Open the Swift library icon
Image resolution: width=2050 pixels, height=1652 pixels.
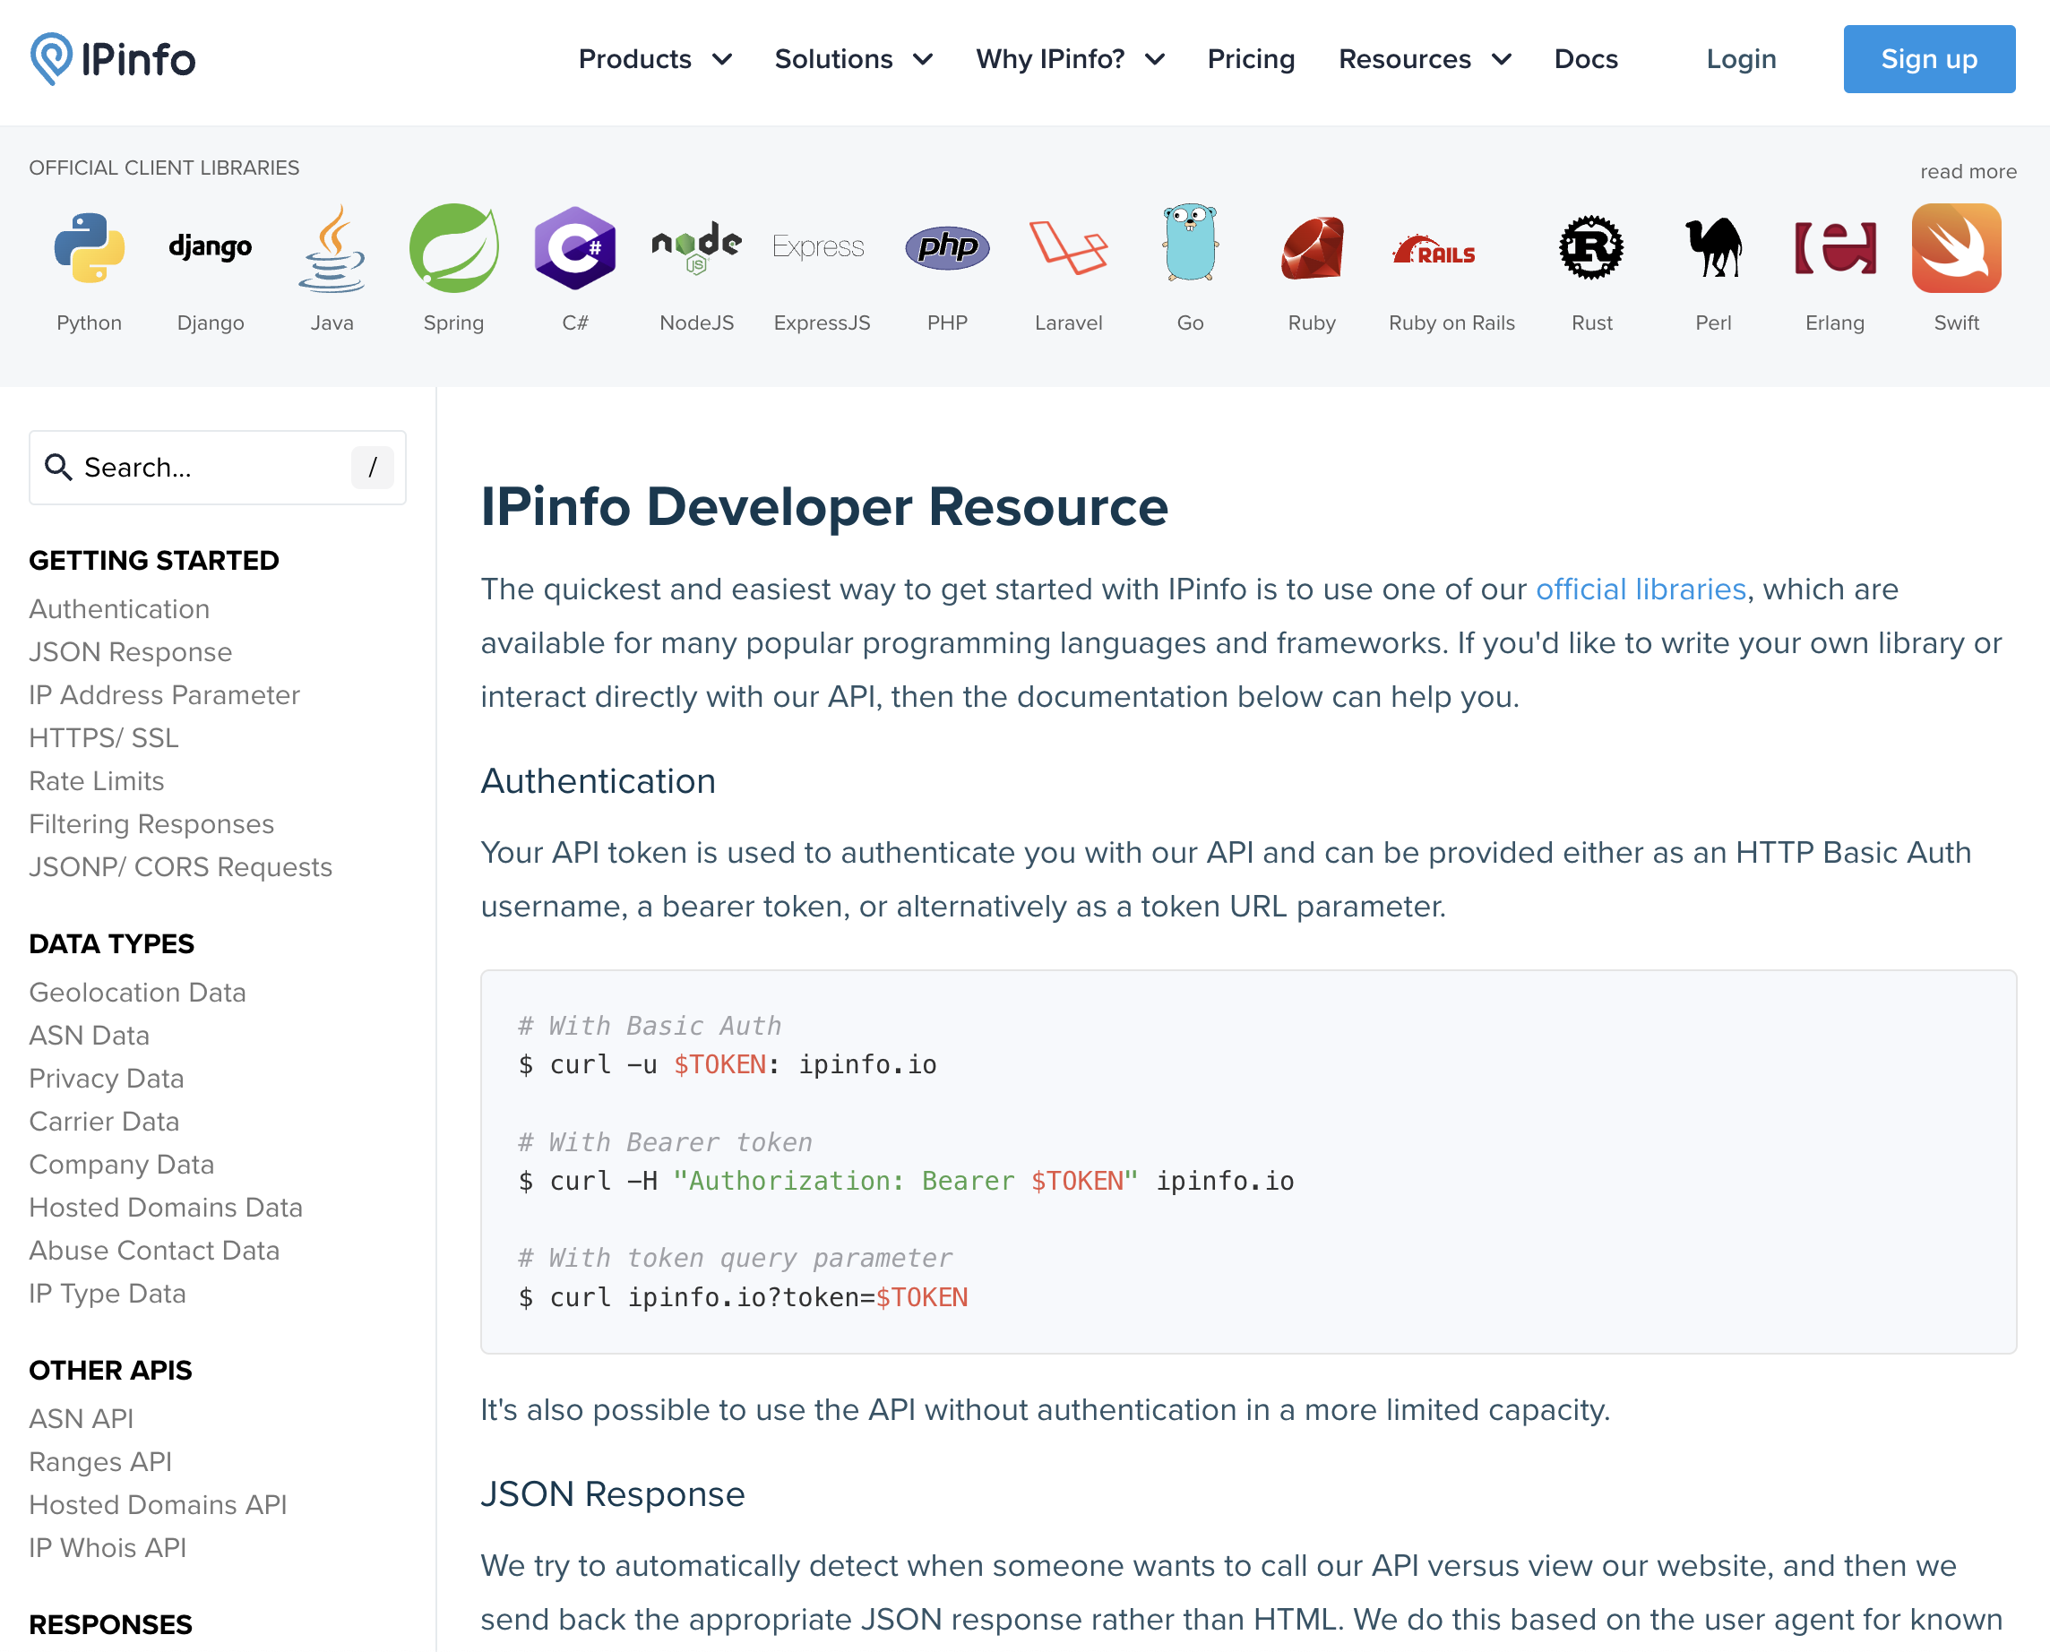(1956, 248)
